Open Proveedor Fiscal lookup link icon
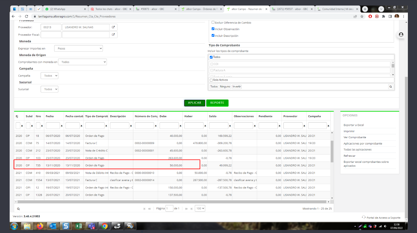Screen dimensions: 417x233 tap(113, 35)
